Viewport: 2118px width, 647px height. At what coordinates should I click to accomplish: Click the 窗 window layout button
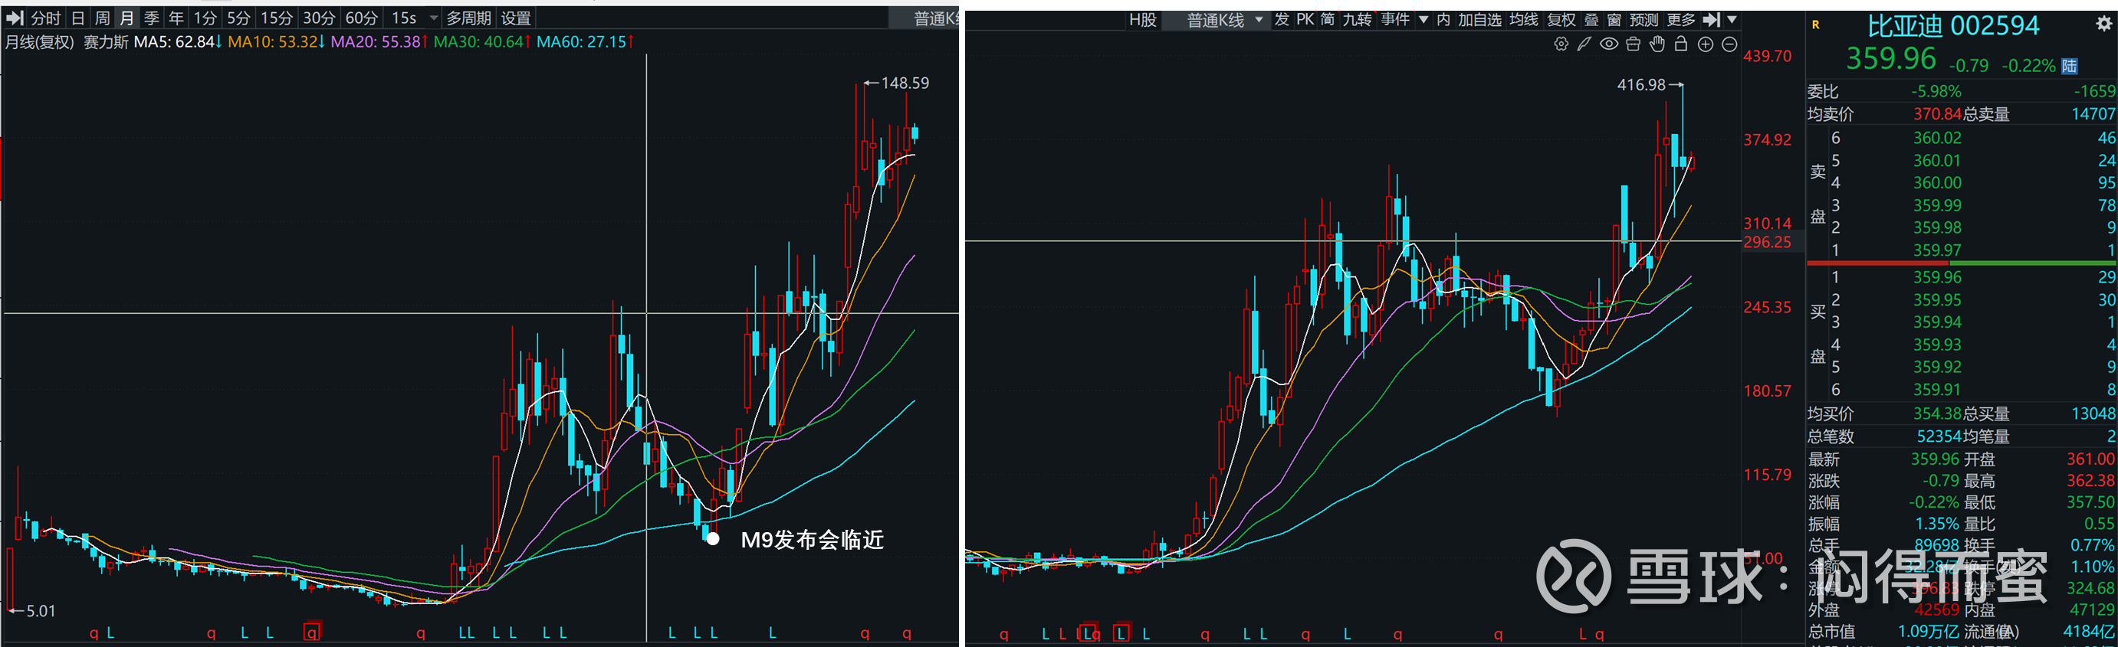tap(1614, 19)
